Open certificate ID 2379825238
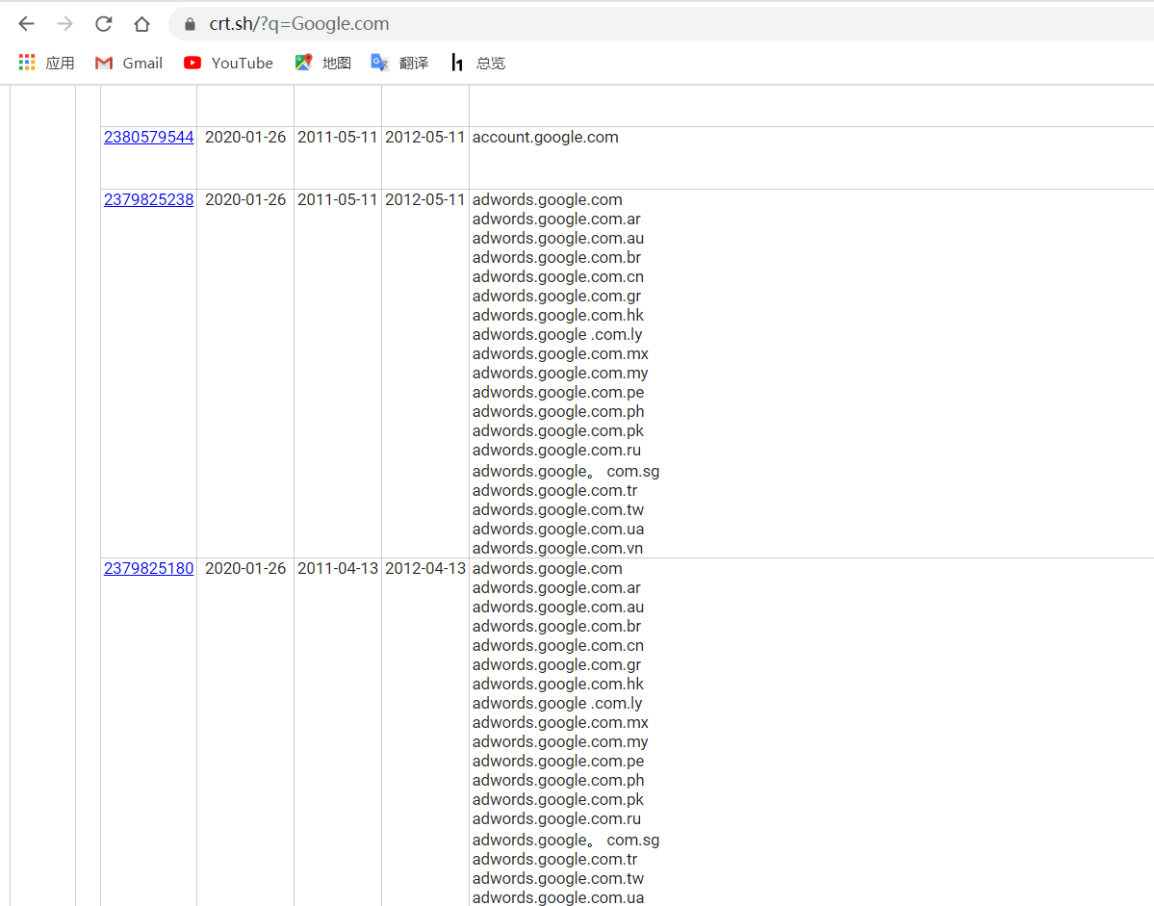The height and width of the screenshot is (906, 1154). pos(148,199)
